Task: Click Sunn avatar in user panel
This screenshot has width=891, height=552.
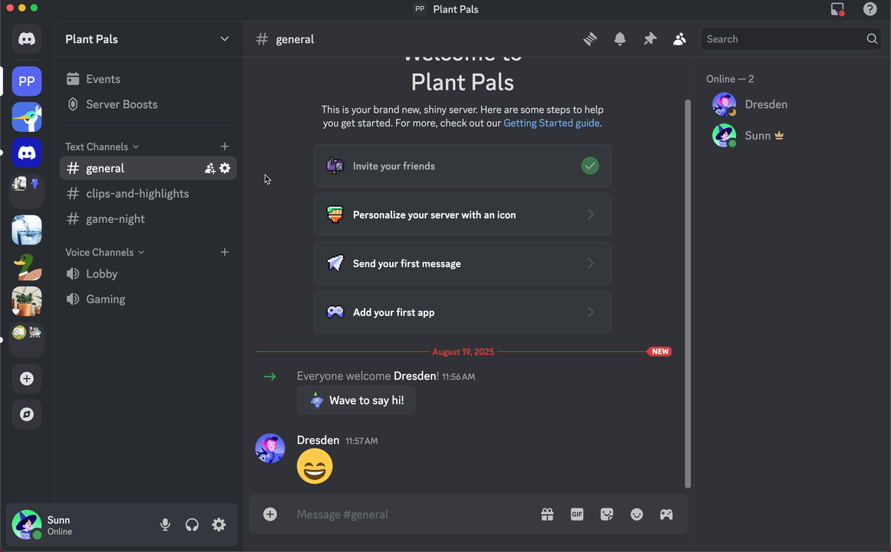Action: [26, 524]
